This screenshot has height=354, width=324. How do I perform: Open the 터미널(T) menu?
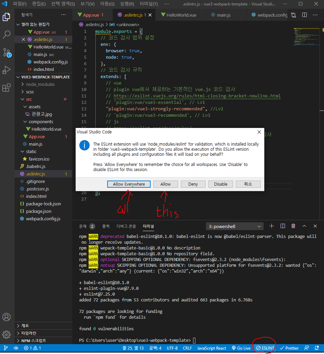click(149, 4)
